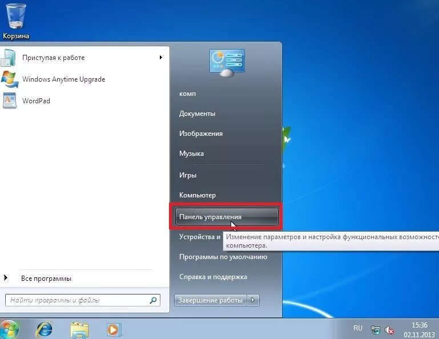
Task: Open Документы from the Start menu
Action: point(197,114)
